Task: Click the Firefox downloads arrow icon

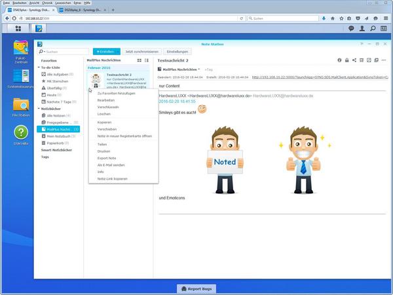Action: tap(324, 18)
